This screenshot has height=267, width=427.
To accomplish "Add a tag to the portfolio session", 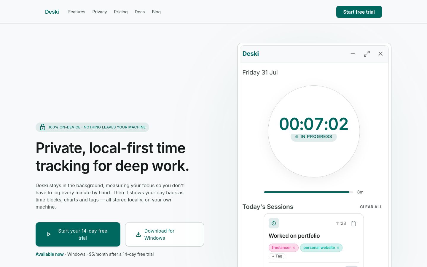I will click(277, 256).
